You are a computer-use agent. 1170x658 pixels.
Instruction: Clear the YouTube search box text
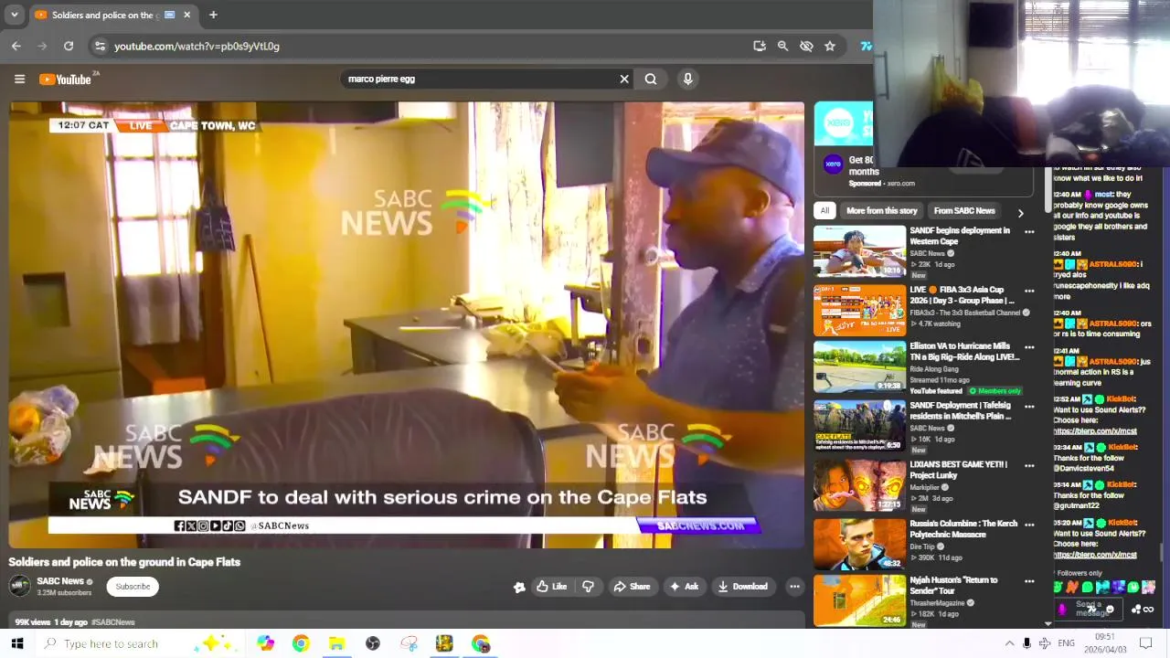point(624,79)
